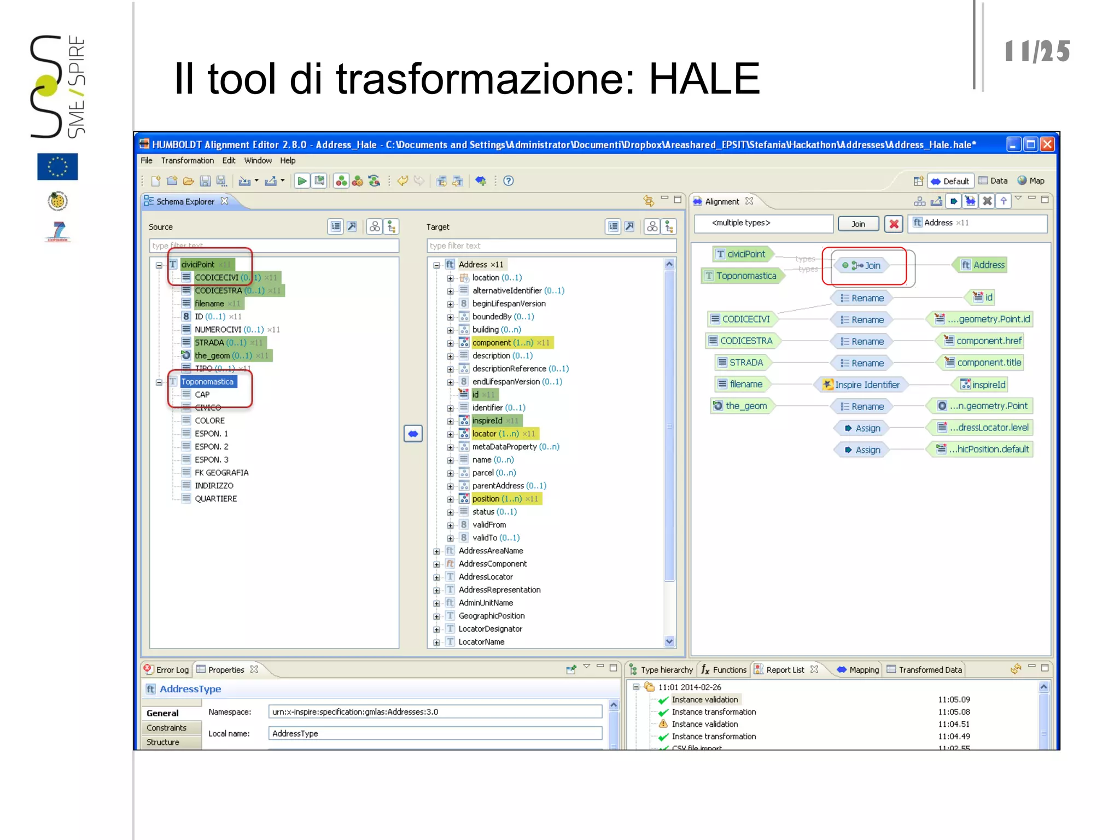Open the import toolbar dropdown arrow

[256, 180]
